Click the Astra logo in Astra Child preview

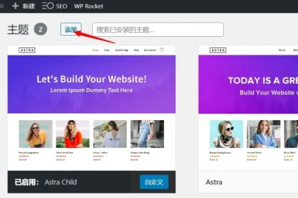[x=27, y=50]
